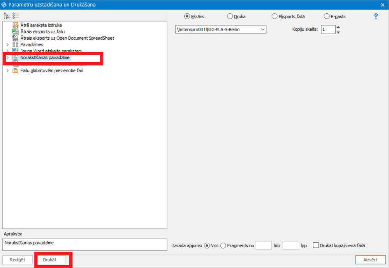
Task: Click the tree view mode icon
Action: point(7,16)
